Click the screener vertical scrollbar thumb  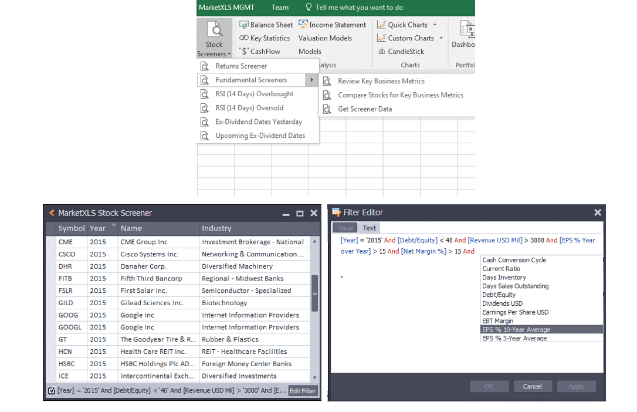[x=314, y=293]
